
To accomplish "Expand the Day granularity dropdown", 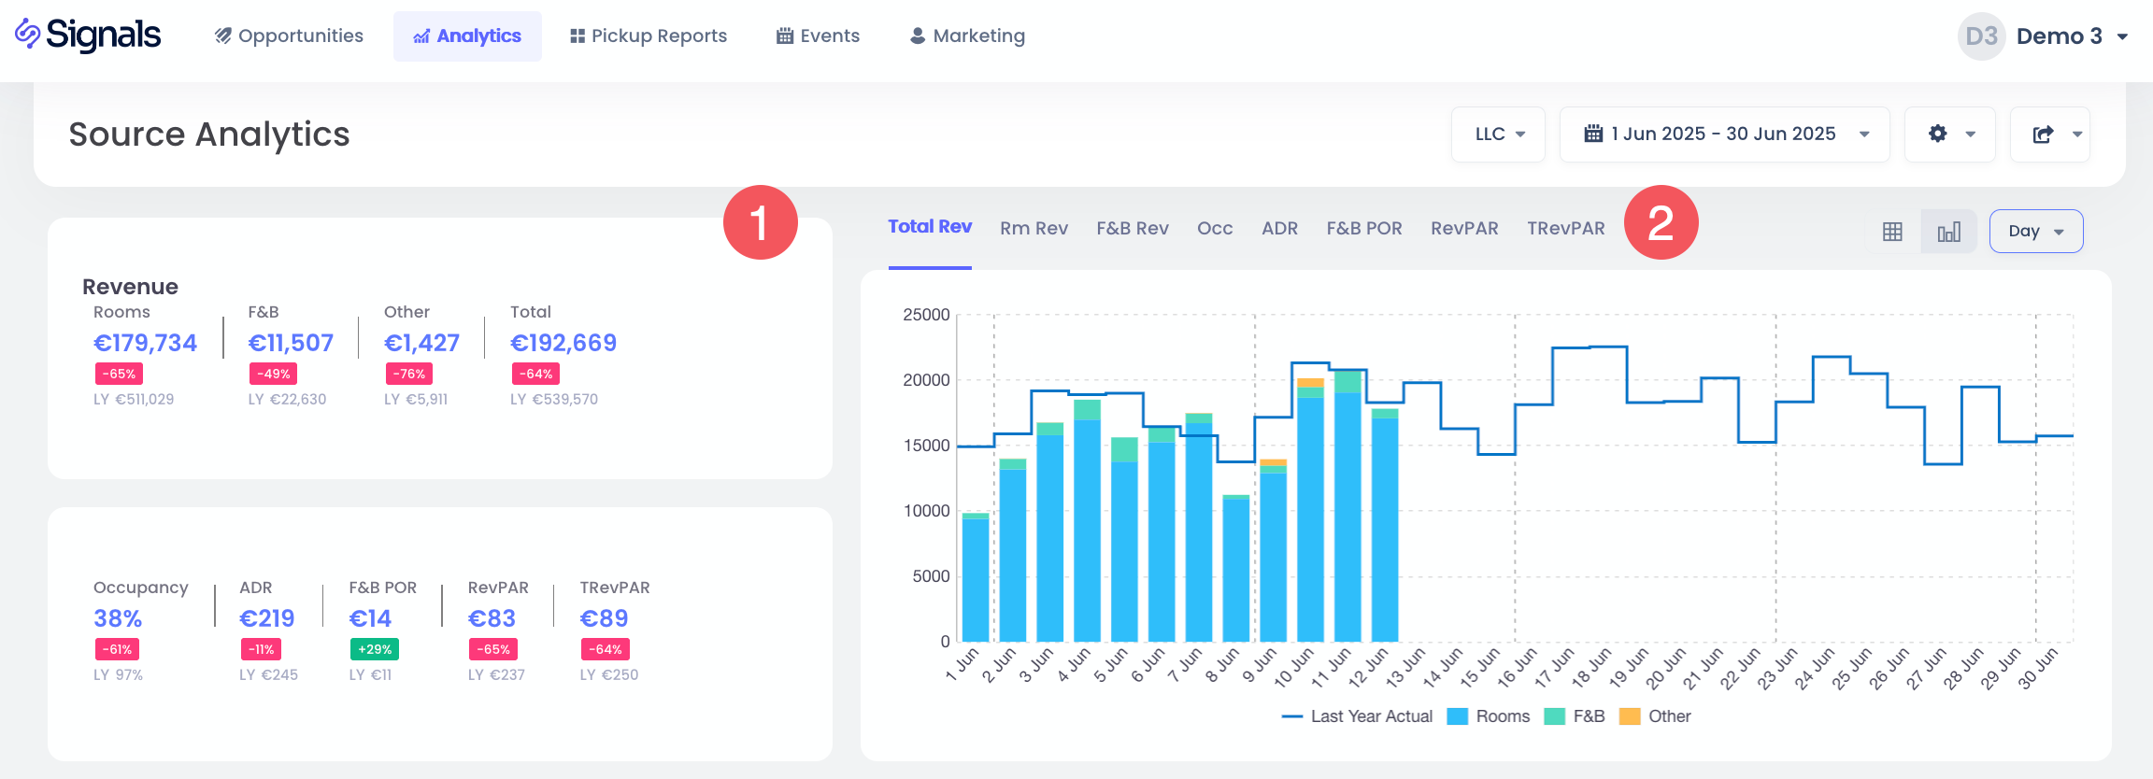I will [x=2035, y=232].
